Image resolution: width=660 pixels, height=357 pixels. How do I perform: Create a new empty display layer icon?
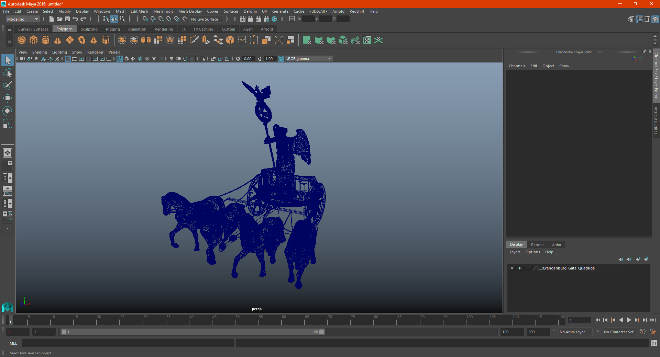[x=638, y=259]
